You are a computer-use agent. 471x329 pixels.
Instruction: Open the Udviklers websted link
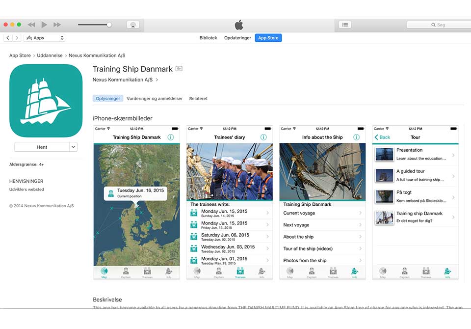pyautogui.click(x=26, y=190)
